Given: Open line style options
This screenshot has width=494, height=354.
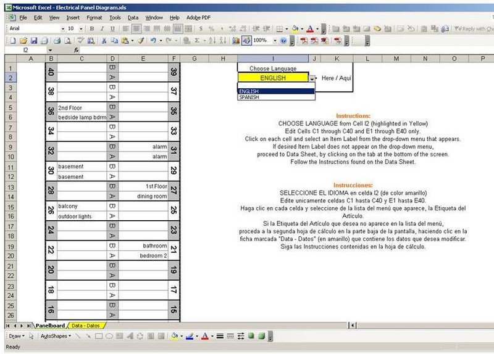Looking at the screenshot, I should tap(220, 336).
